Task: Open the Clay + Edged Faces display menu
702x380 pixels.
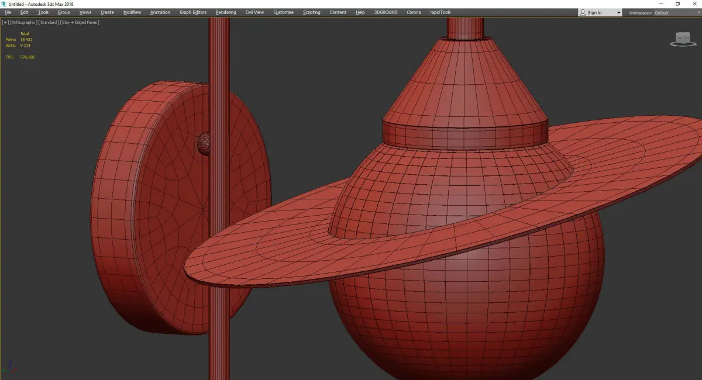Action: click(x=79, y=22)
